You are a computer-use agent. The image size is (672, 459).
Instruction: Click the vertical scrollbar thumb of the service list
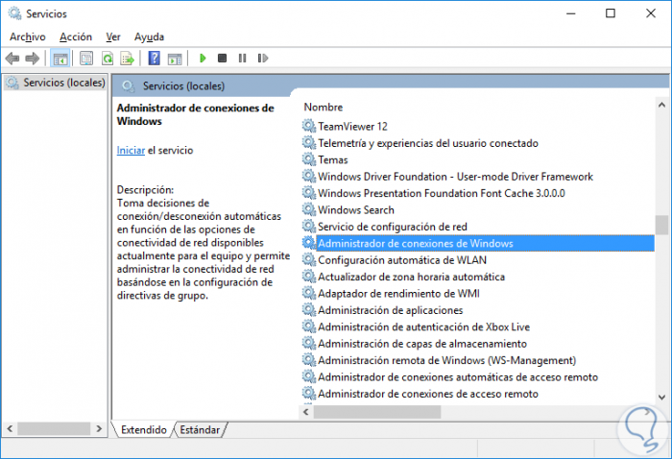[661, 225]
